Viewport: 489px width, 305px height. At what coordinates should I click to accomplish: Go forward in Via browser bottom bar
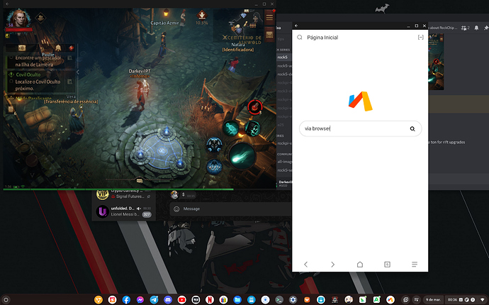pos(332,265)
